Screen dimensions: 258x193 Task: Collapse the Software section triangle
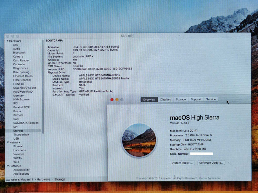pyautogui.click(x=8, y=166)
